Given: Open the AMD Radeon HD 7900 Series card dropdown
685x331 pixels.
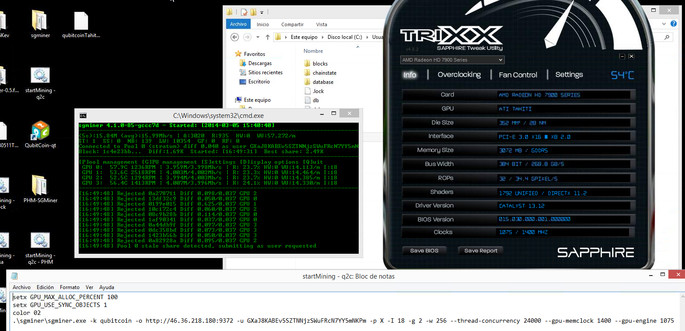Looking at the screenshot, I should tap(452, 60).
